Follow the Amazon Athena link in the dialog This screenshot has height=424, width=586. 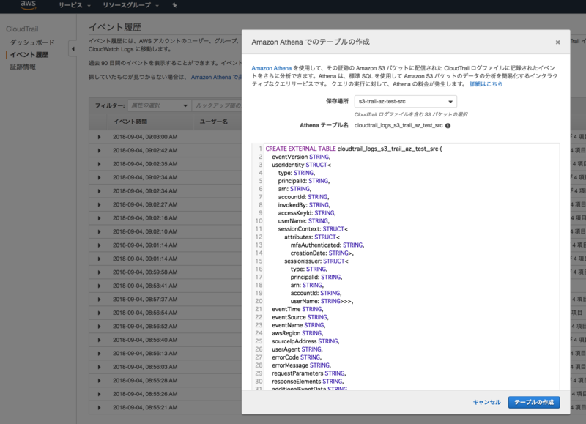[271, 68]
